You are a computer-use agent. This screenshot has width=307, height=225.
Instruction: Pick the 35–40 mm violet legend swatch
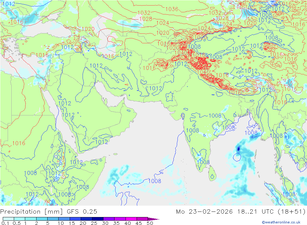click(x=120, y=219)
